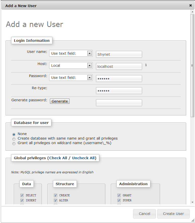Viewport: 195px width, 223px height.
Task: Click the user name field containing Shynet
Action: click(x=119, y=54)
